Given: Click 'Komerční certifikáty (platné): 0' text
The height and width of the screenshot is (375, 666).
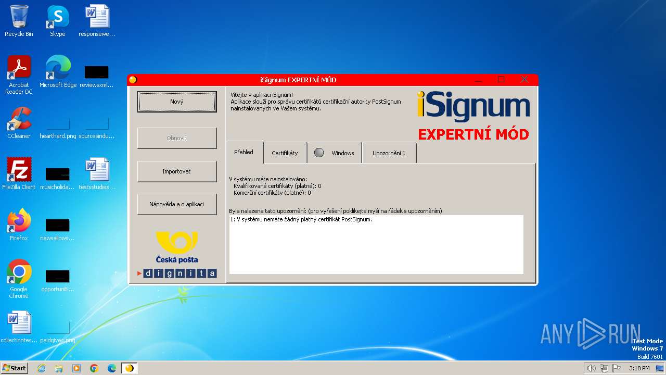Looking at the screenshot, I should pos(272,193).
